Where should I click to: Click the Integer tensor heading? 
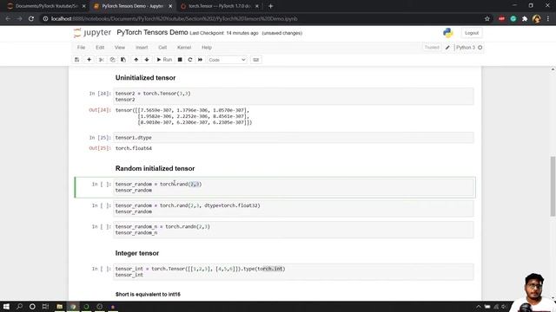tap(137, 253)
